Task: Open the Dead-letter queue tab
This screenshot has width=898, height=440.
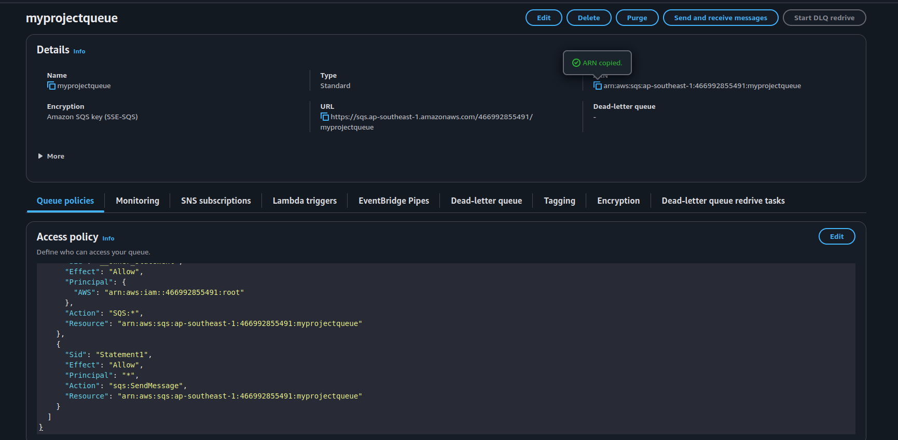Action: pos(486,201)
